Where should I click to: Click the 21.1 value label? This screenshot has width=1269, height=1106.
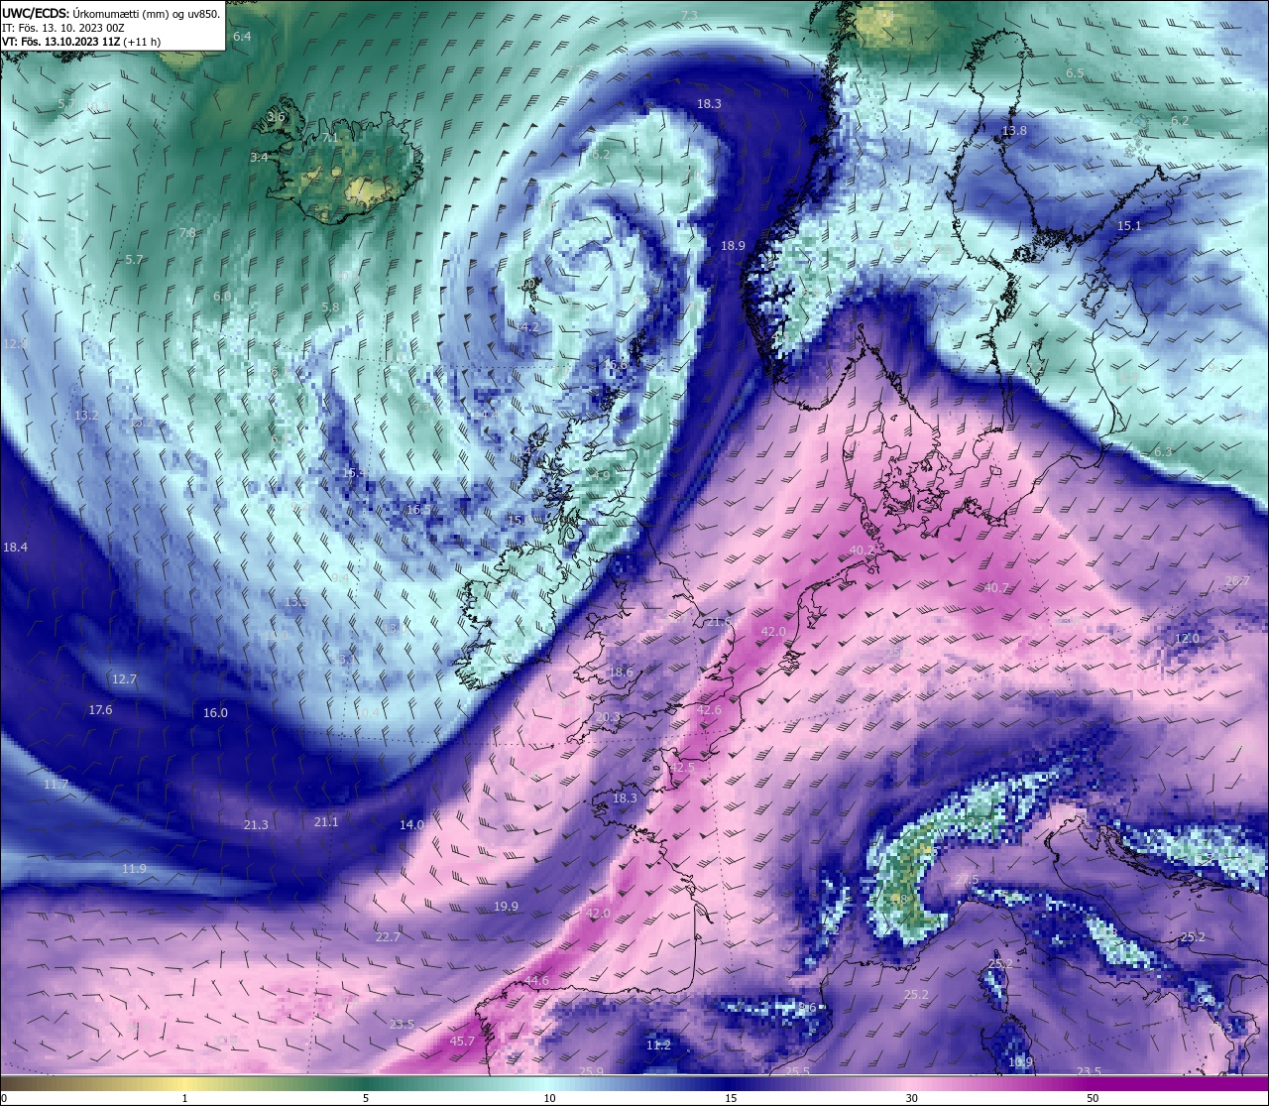click(x=326, y=822)
